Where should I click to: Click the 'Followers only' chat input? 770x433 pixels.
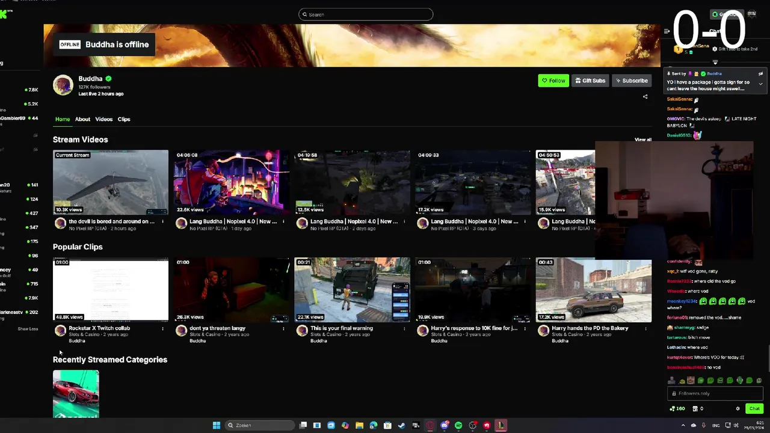[x=715, y=393]
